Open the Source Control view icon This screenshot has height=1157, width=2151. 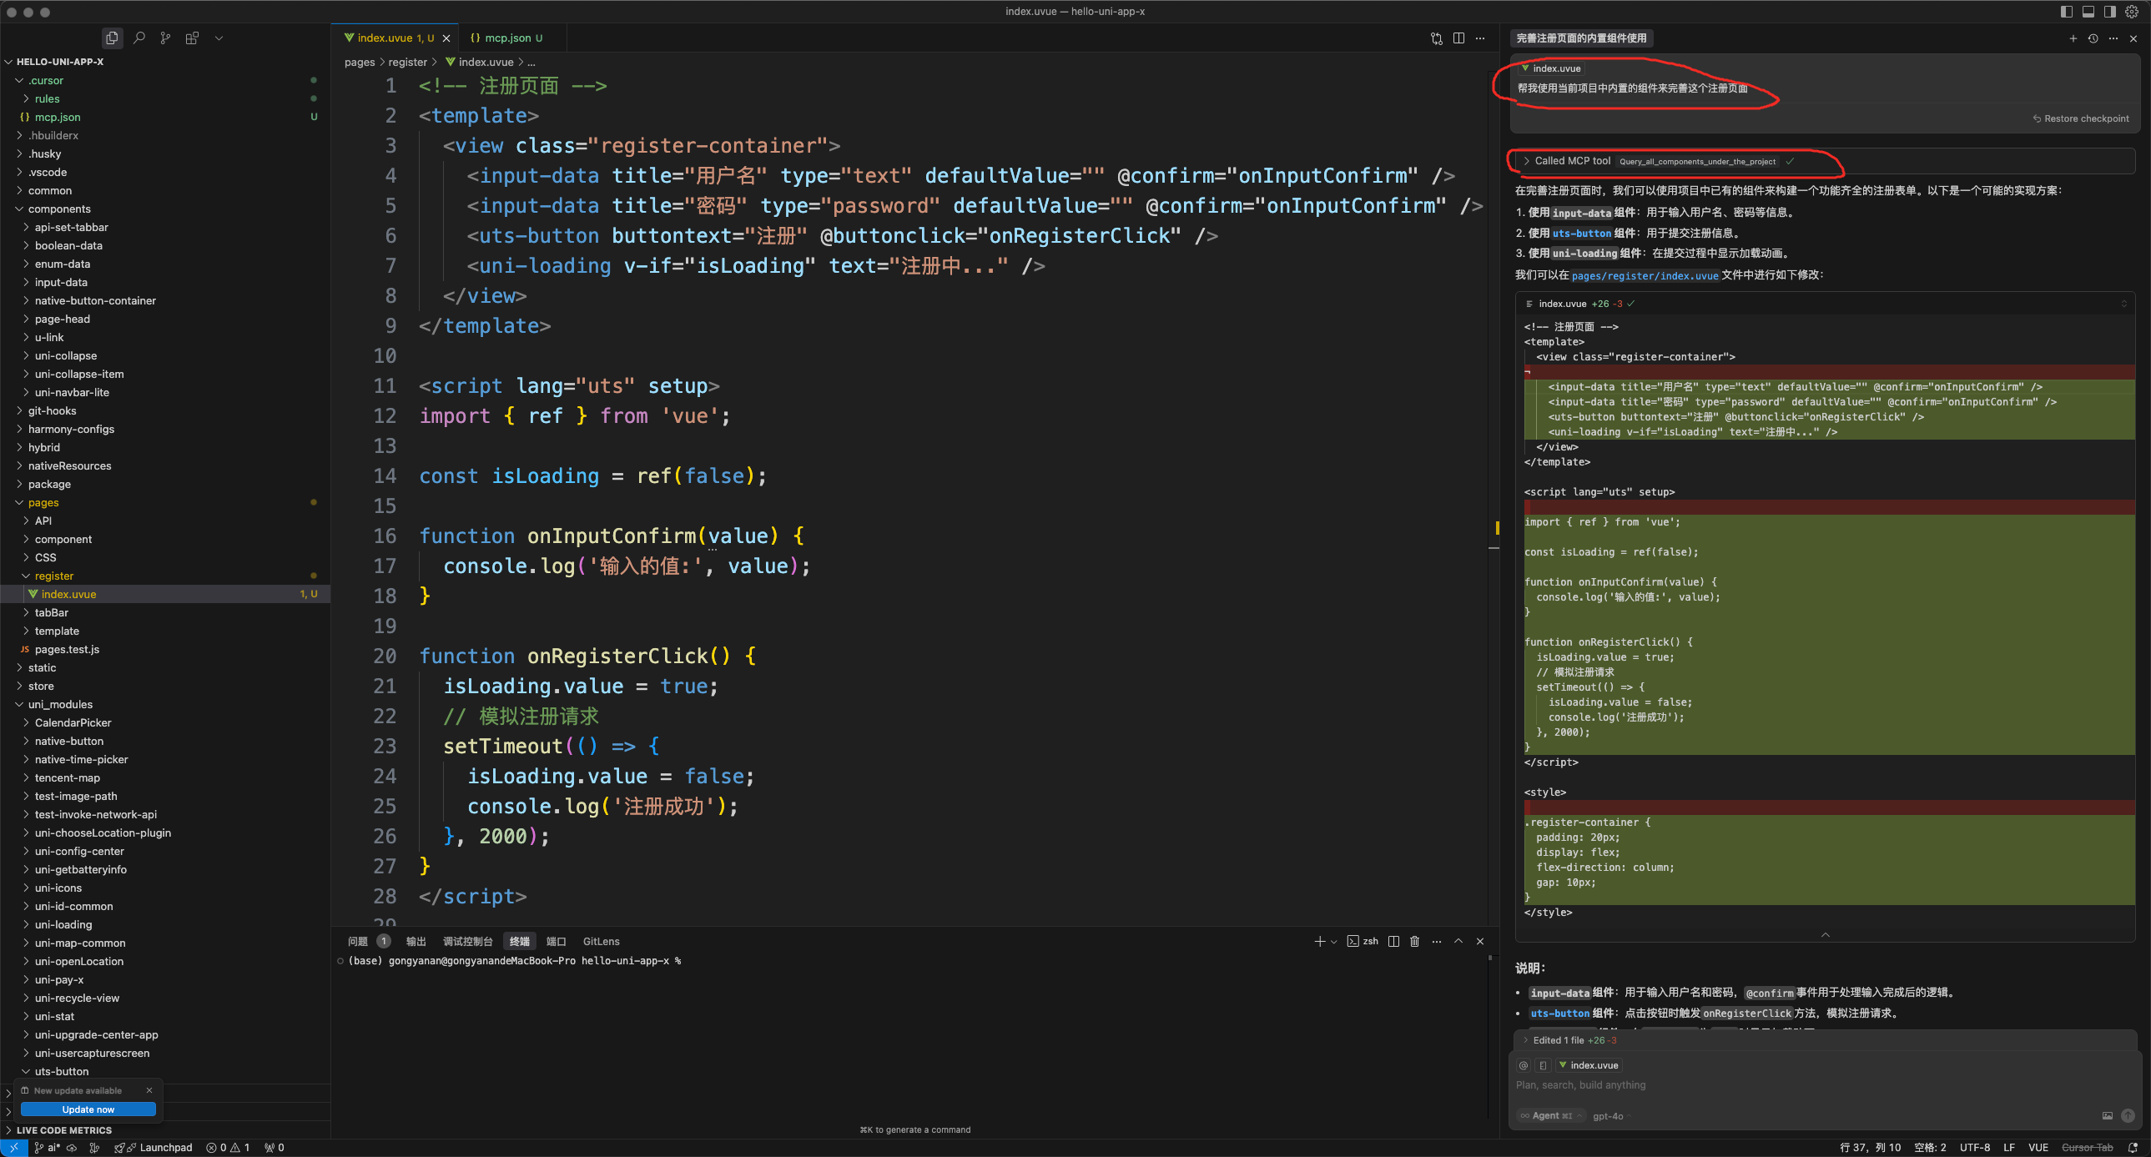point(165,38)
